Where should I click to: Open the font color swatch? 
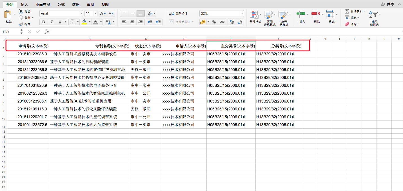pos(96,22)
